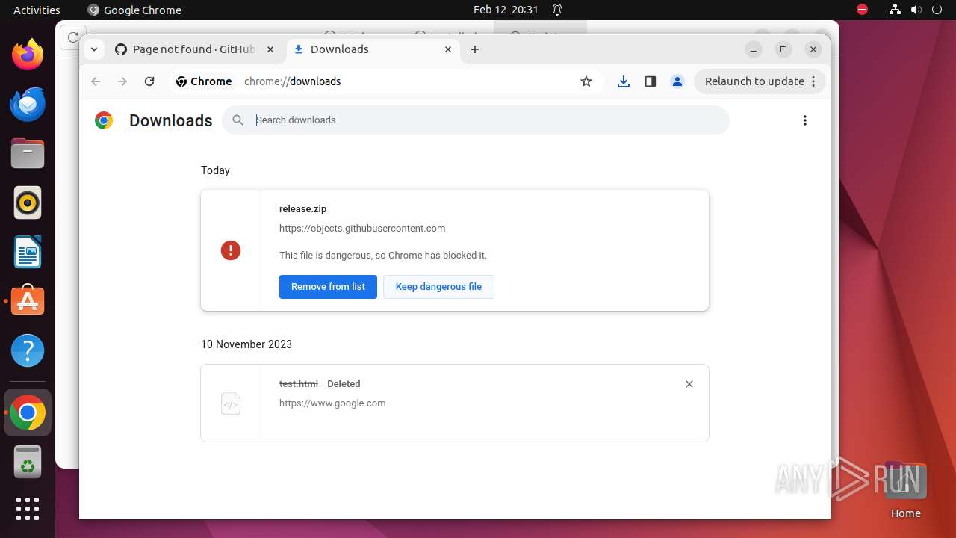Screen dimensions: 956x538
Task: Launch Rhythmbox music player
Action: point(28,202)
